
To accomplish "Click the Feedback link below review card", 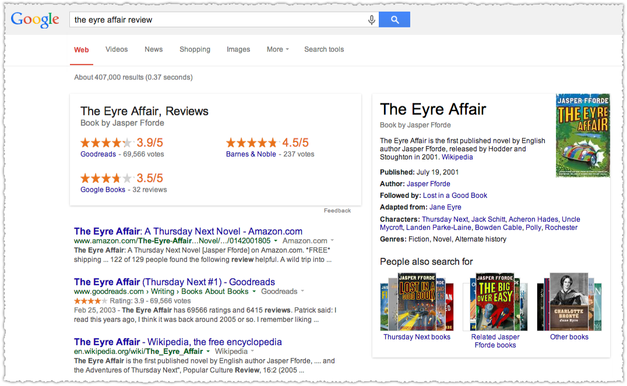I will pos(337,211).
